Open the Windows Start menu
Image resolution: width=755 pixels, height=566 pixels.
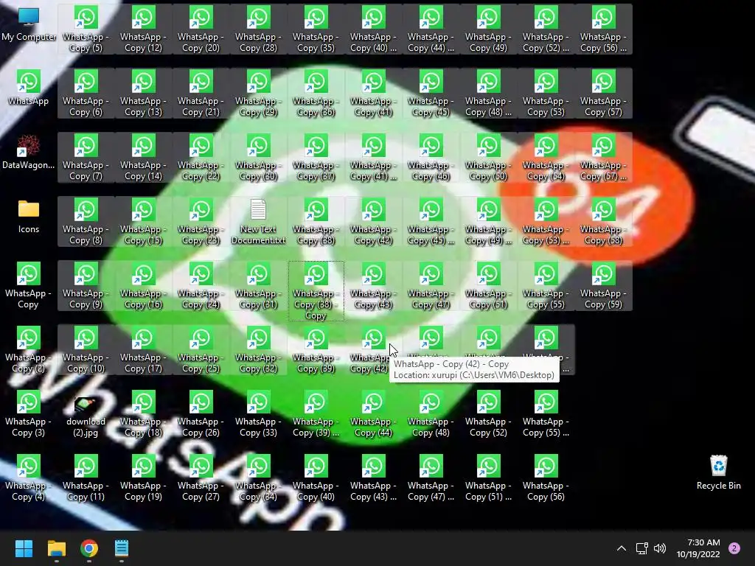[24, 548]
